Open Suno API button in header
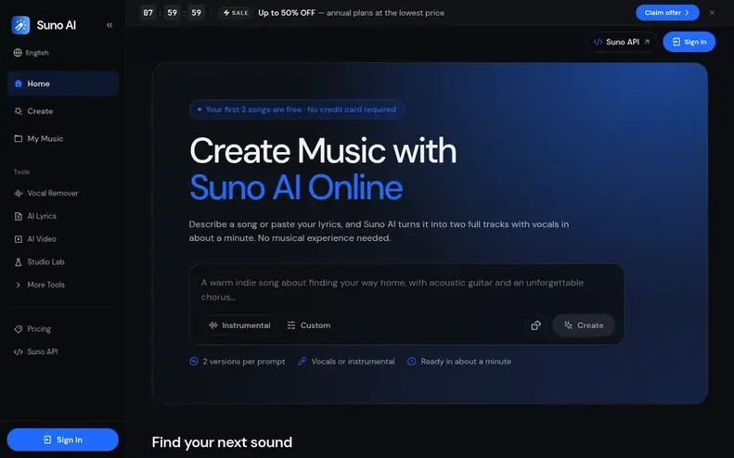734x458 pixels. (622, 42)
